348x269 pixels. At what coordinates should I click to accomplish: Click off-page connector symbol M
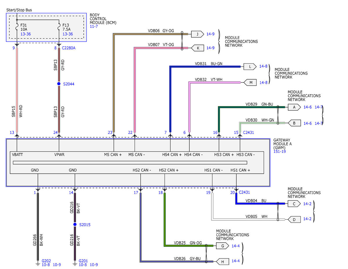click(x=250, y=83)
